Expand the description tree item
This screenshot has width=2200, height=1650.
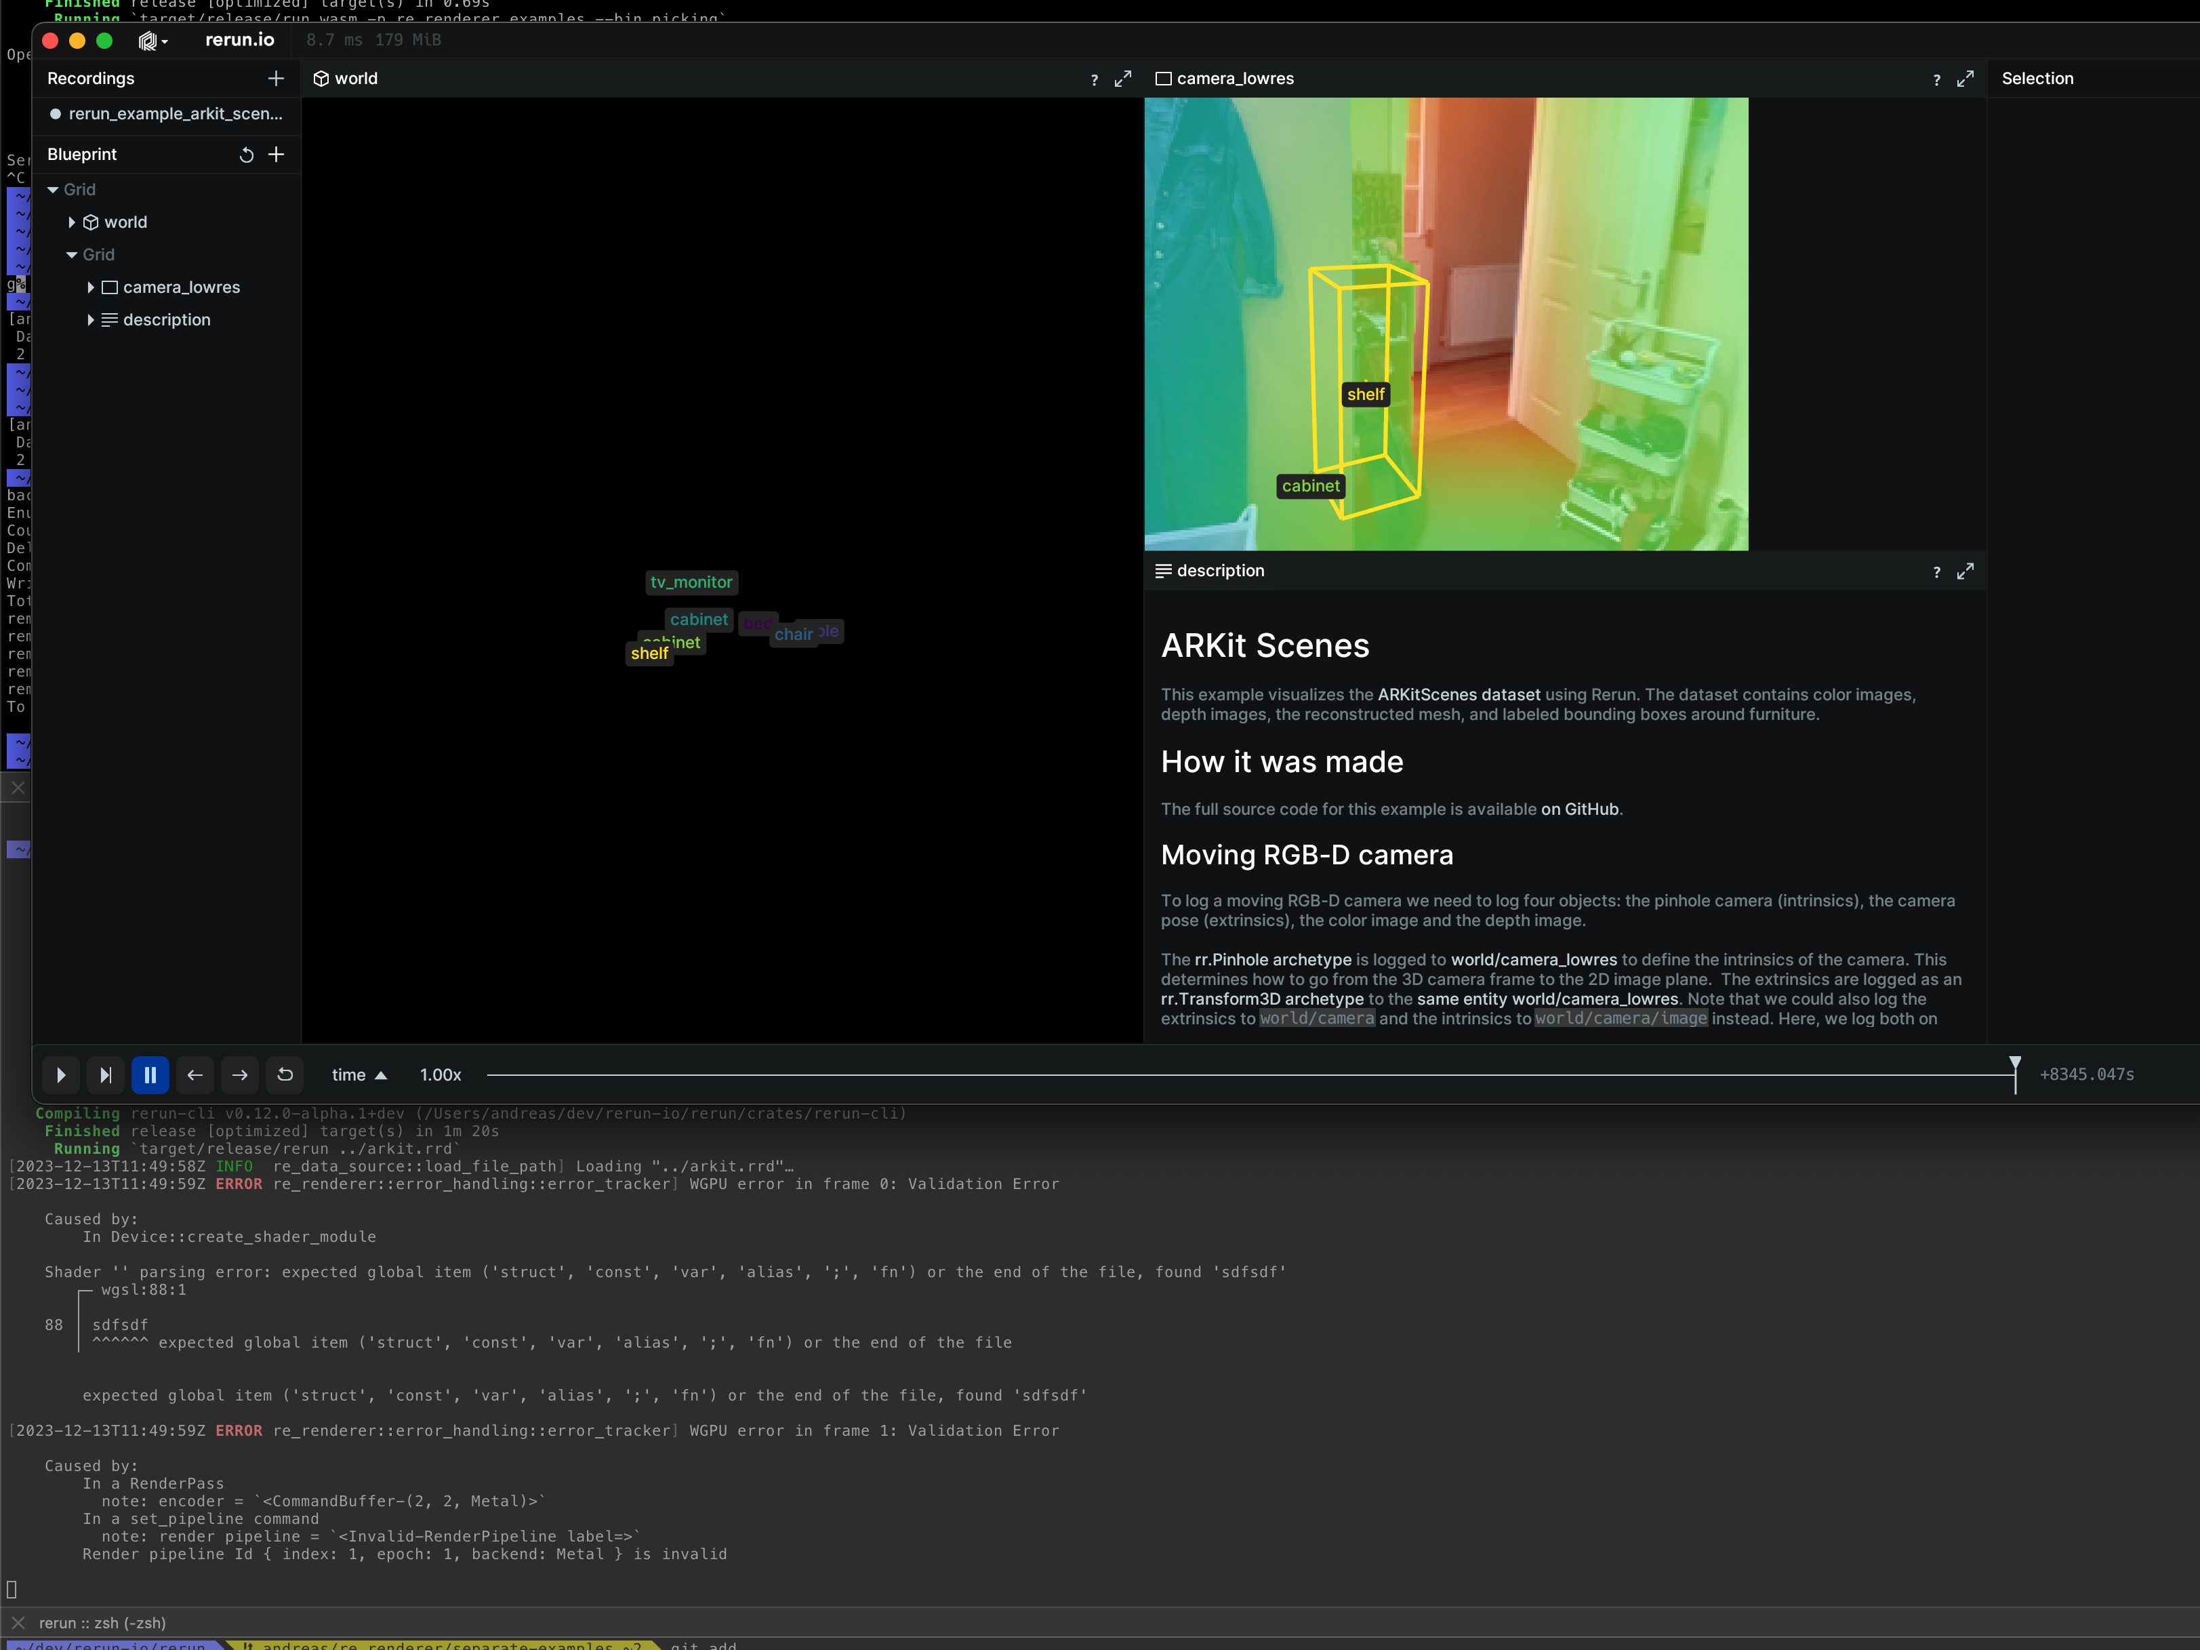click(x=91, y=320)
